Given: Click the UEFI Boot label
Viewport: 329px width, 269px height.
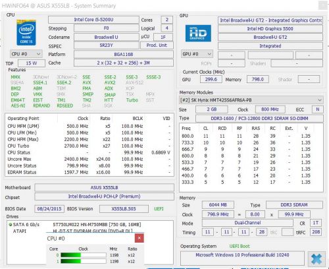Looking at the screenshot, I should pos(240,246).
